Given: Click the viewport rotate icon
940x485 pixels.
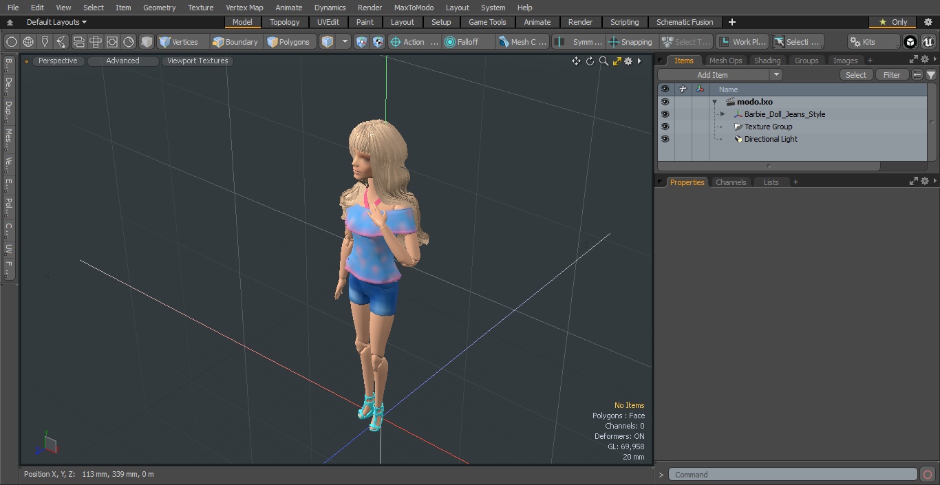Looking at the screenshot, I should coord(590,61).
